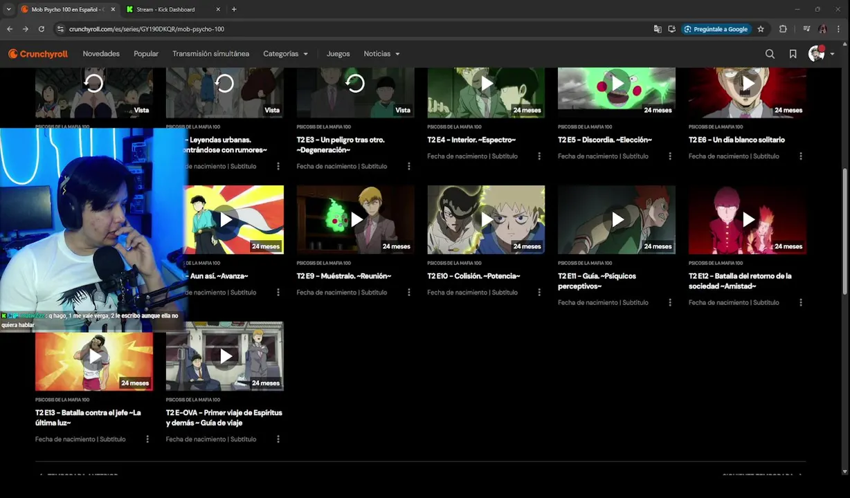850x498 pixels.
Task: Play T2 E5 Discordia thumbnail
Action: tap(617, 84)
